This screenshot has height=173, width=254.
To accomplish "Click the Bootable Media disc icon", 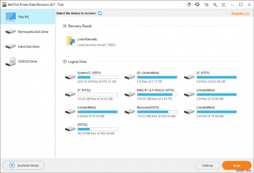I will [x=12, y=165].
